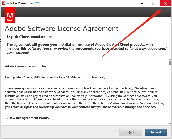The width and height of the screenshot is (172, 139).
Task: Click the 'Last updated April 7, 2015' line
Action: [56, 77]
